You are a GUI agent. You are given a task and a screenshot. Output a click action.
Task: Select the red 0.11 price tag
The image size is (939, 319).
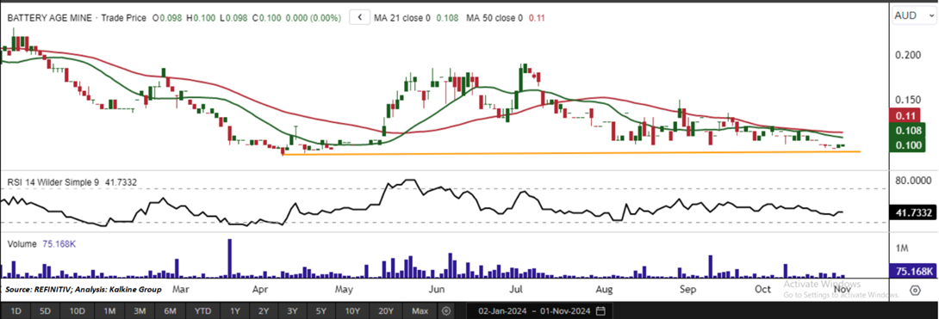pos(906,116)
